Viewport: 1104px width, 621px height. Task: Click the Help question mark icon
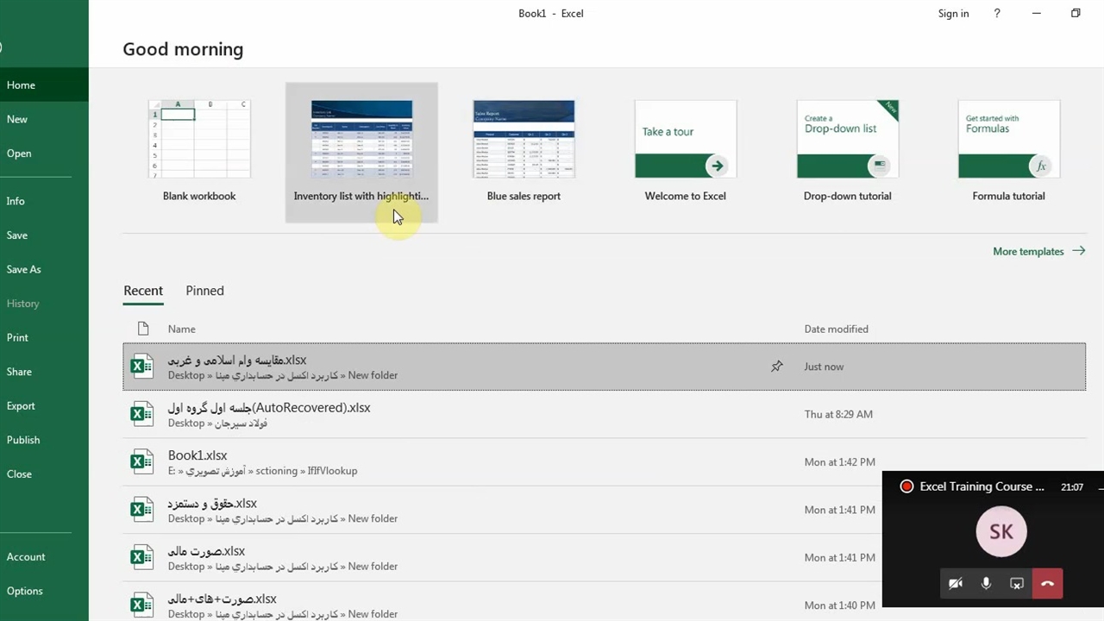(x=997, y=14)
